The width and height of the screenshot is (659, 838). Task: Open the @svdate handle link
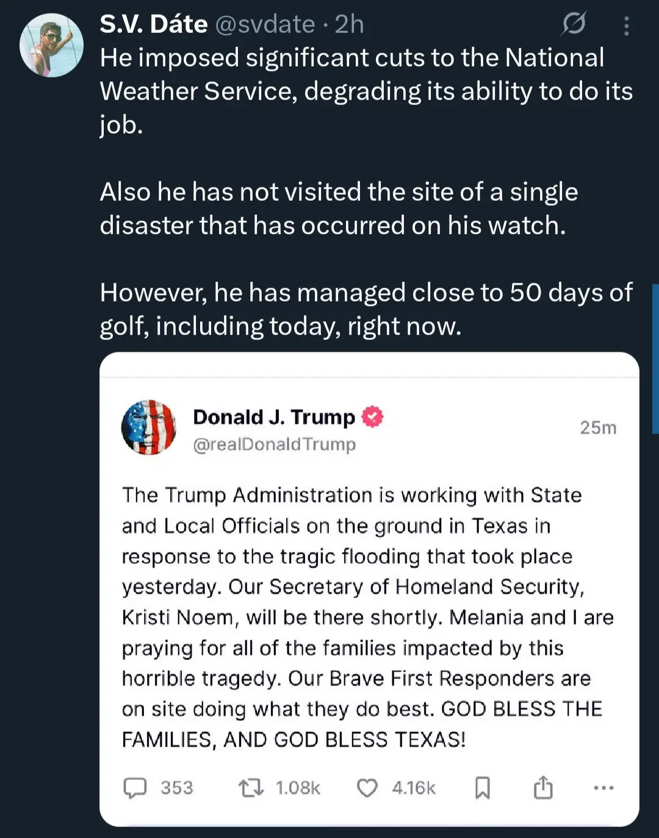point(265,24)
